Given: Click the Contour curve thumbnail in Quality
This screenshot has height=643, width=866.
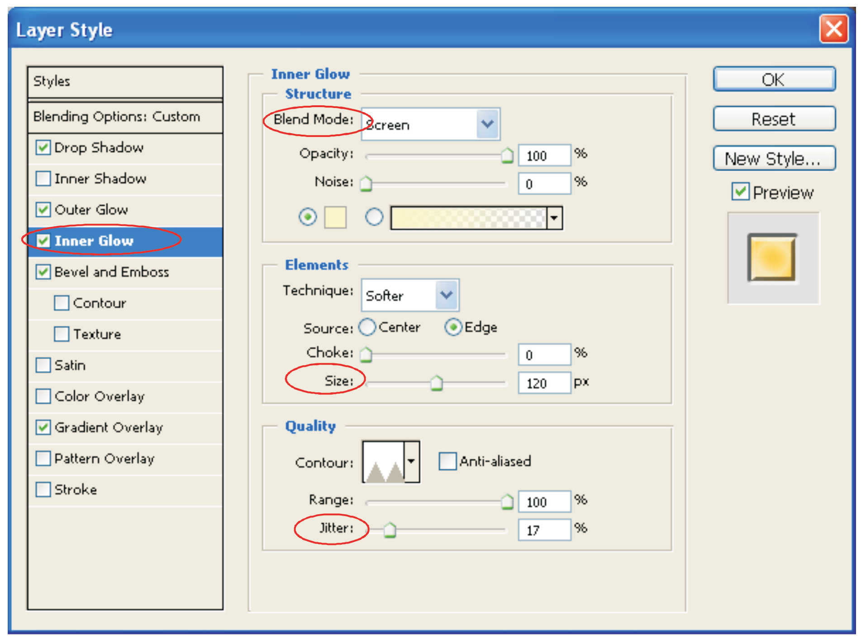Looking at the screenshot, I should (x=383, y=462).
